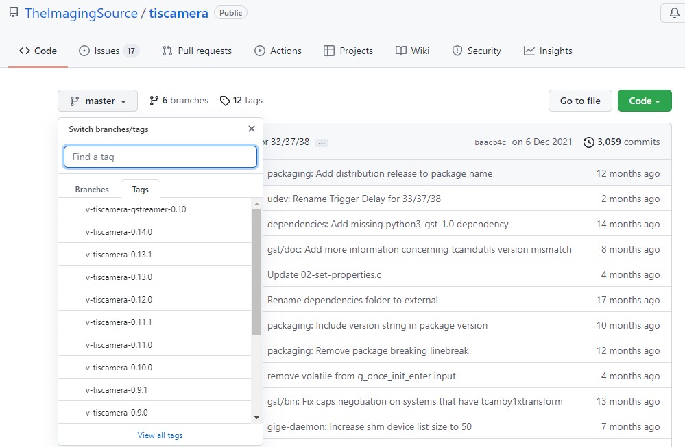Screen dimensions: 685x447
Task: Select tag v-tiscamera-0.9.0
Action: pyautogui.click(x=155, y=413)
